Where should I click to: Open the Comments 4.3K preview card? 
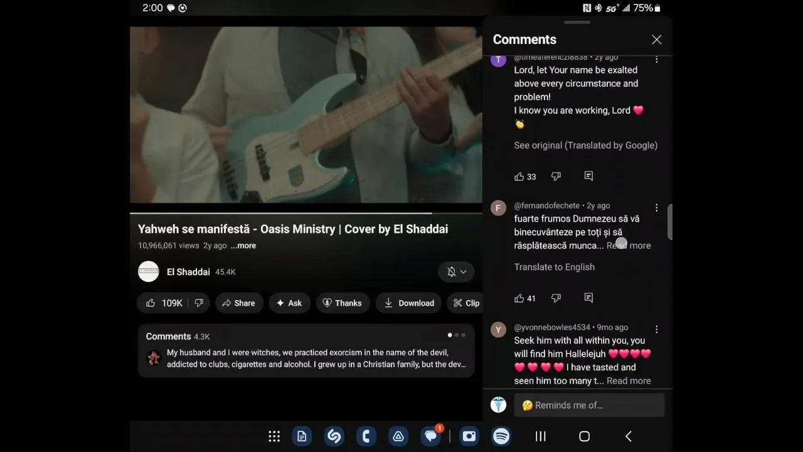(x=306, y=351)
